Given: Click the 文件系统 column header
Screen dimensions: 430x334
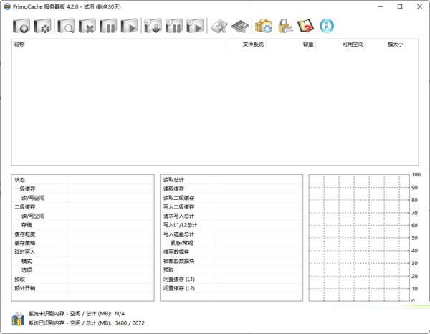Looking at the screenshot, I should point(252,44).
